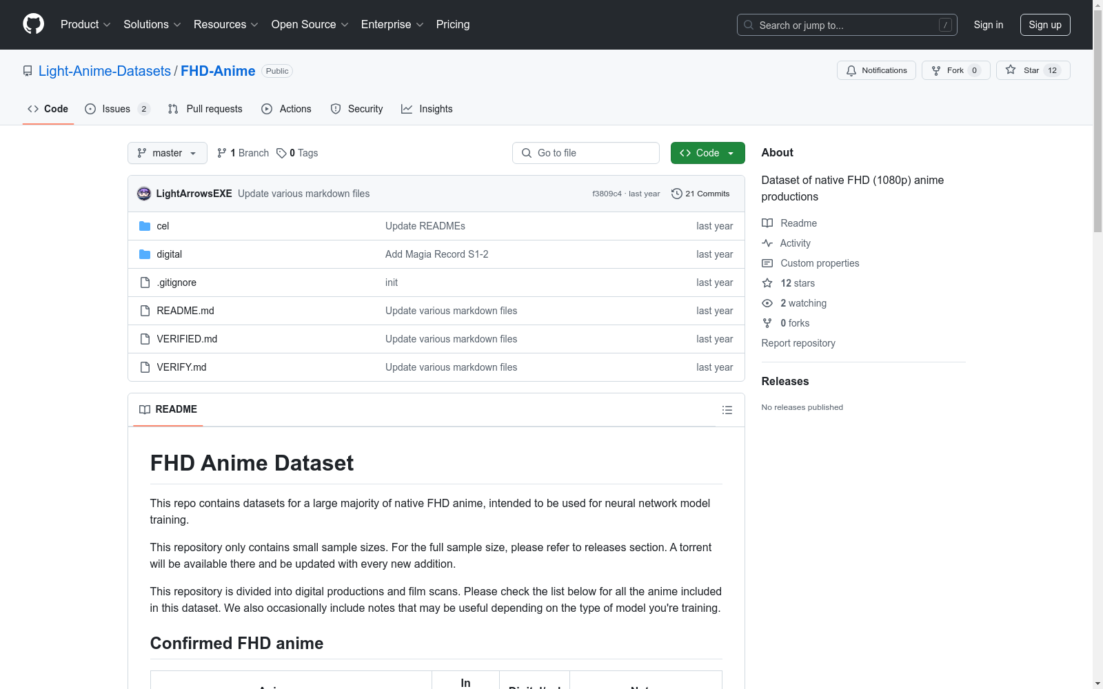Click the pulse icon beside Activity
The height and width of the screenshot is (689, 1103).
click(x=767, y=243)
